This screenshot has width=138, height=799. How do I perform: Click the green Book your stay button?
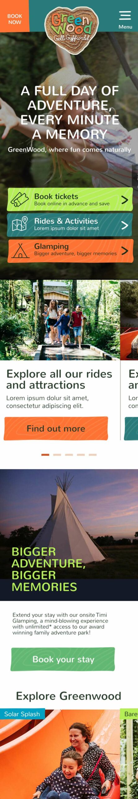63,659
